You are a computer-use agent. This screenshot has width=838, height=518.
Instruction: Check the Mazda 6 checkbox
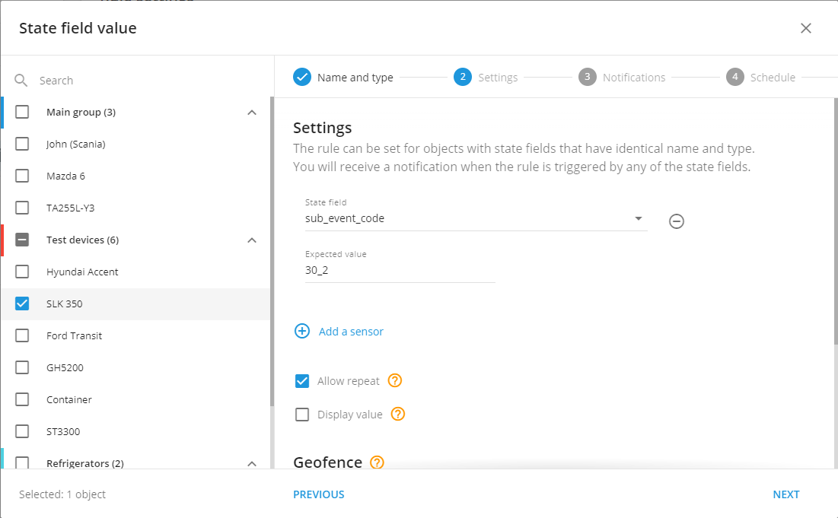pos(22,176)
